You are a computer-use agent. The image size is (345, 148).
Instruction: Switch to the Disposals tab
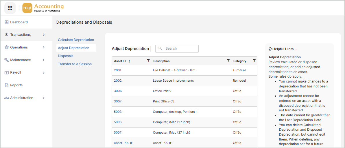pos(66,56)
